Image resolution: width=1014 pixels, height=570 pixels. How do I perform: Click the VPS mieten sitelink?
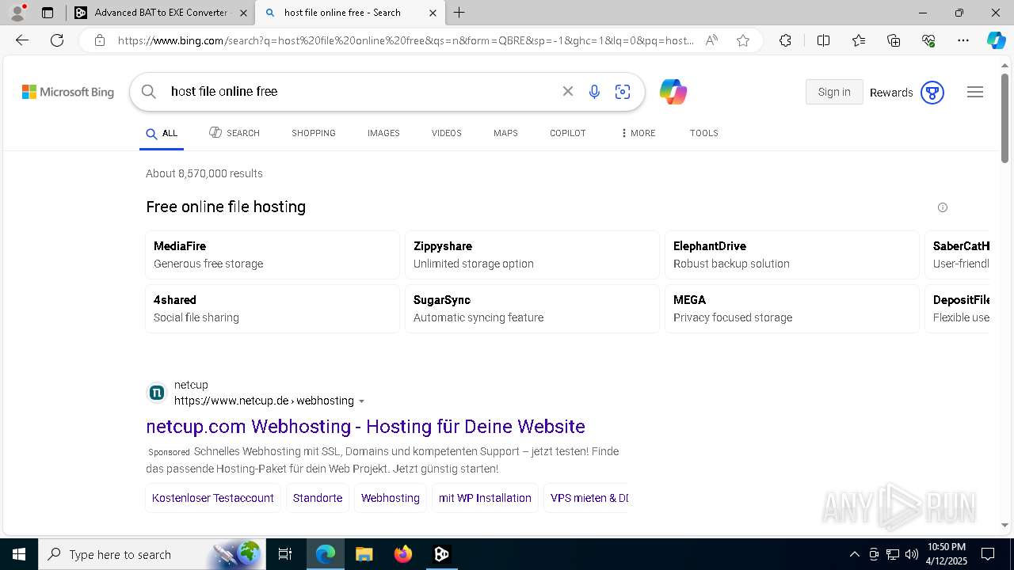[587, 498]
